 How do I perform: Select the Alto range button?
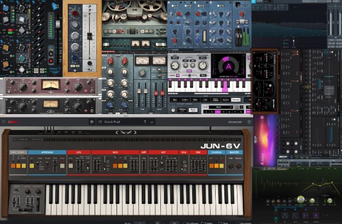click(205, 99)
